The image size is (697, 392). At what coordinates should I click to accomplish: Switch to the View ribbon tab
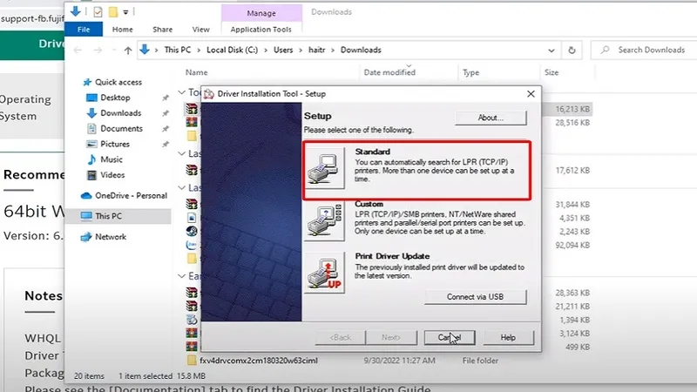(200, 29)
